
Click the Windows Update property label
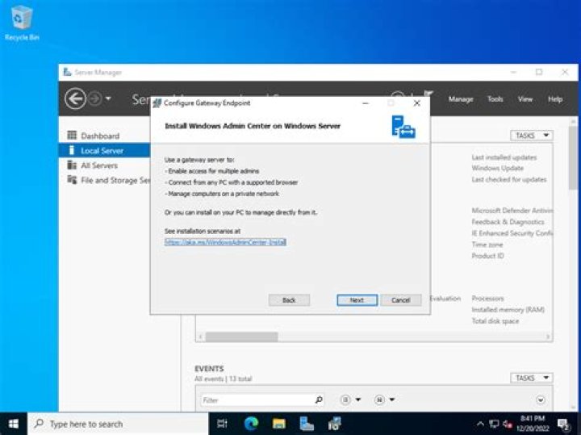(497, 168)
